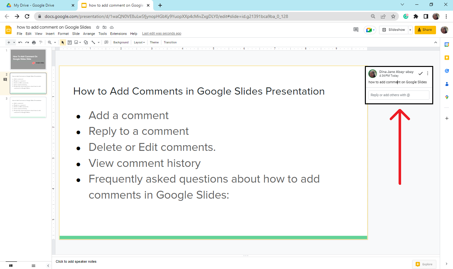Switch filmstrip to grid view
Image resolution: width=453 pixels, height=269 pixels.
pyautogui.click(x=33, y=266)
